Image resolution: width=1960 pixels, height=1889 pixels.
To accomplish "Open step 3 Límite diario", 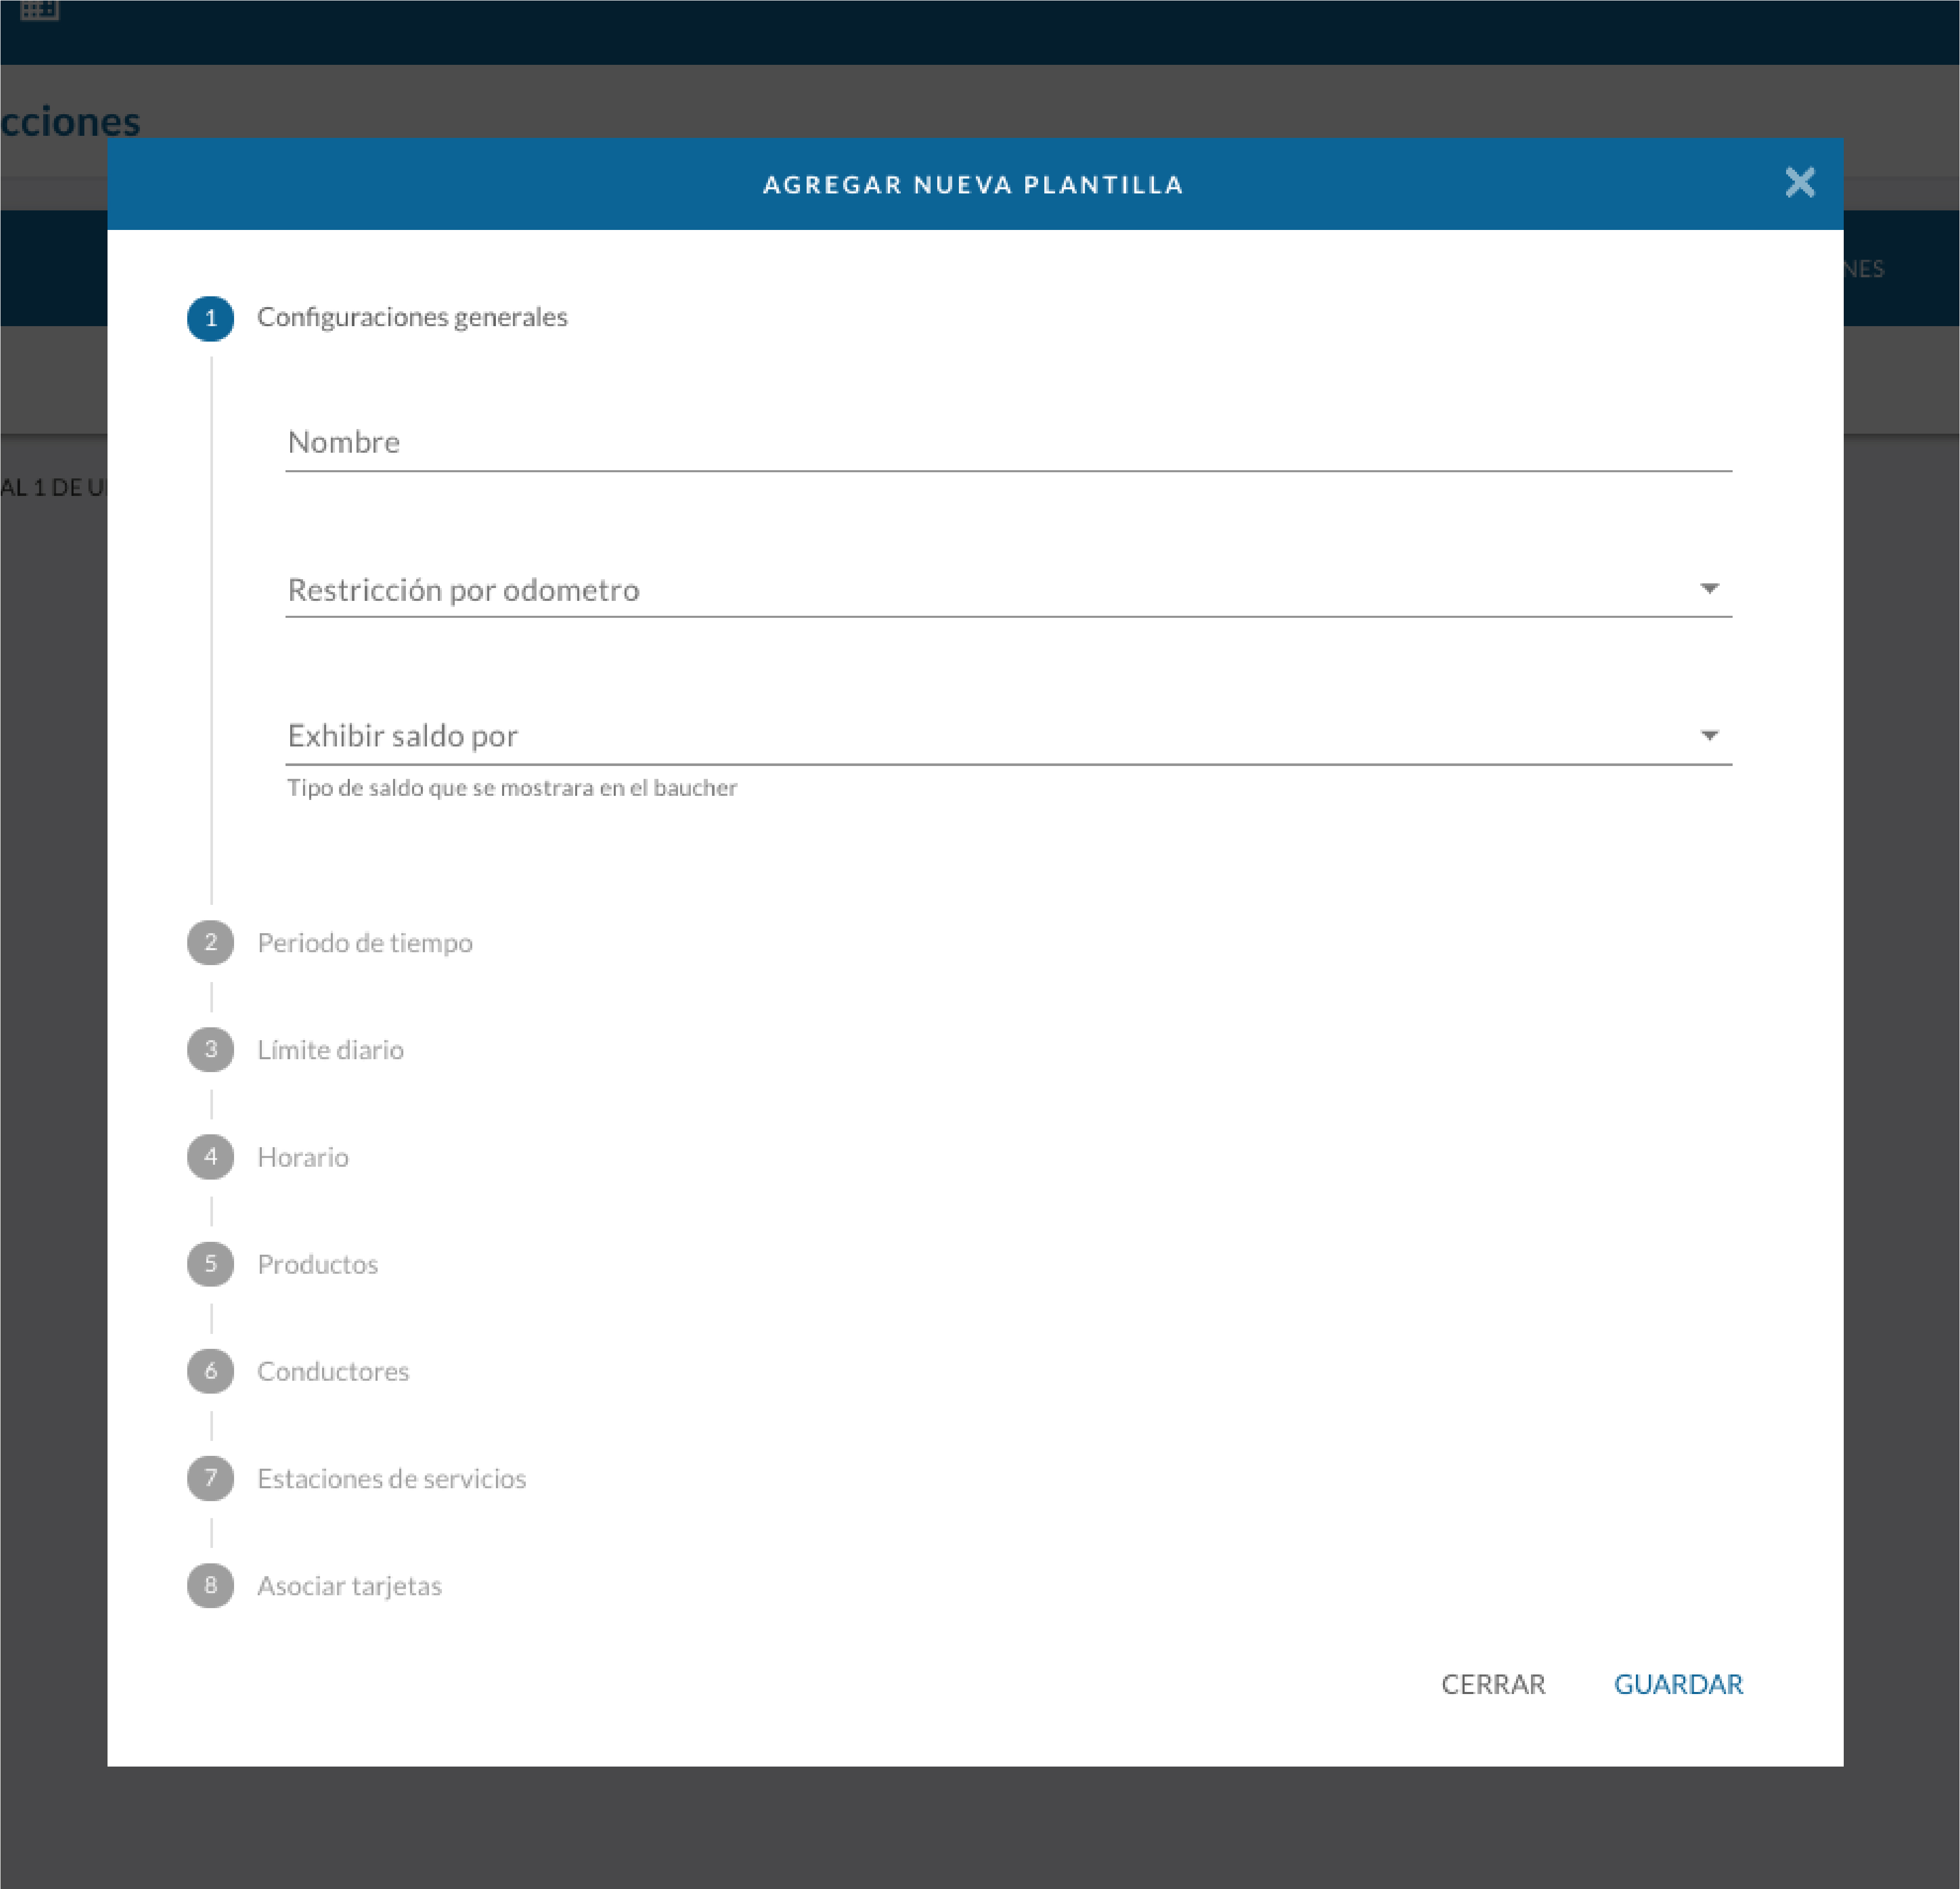I will click(296, 1049).
